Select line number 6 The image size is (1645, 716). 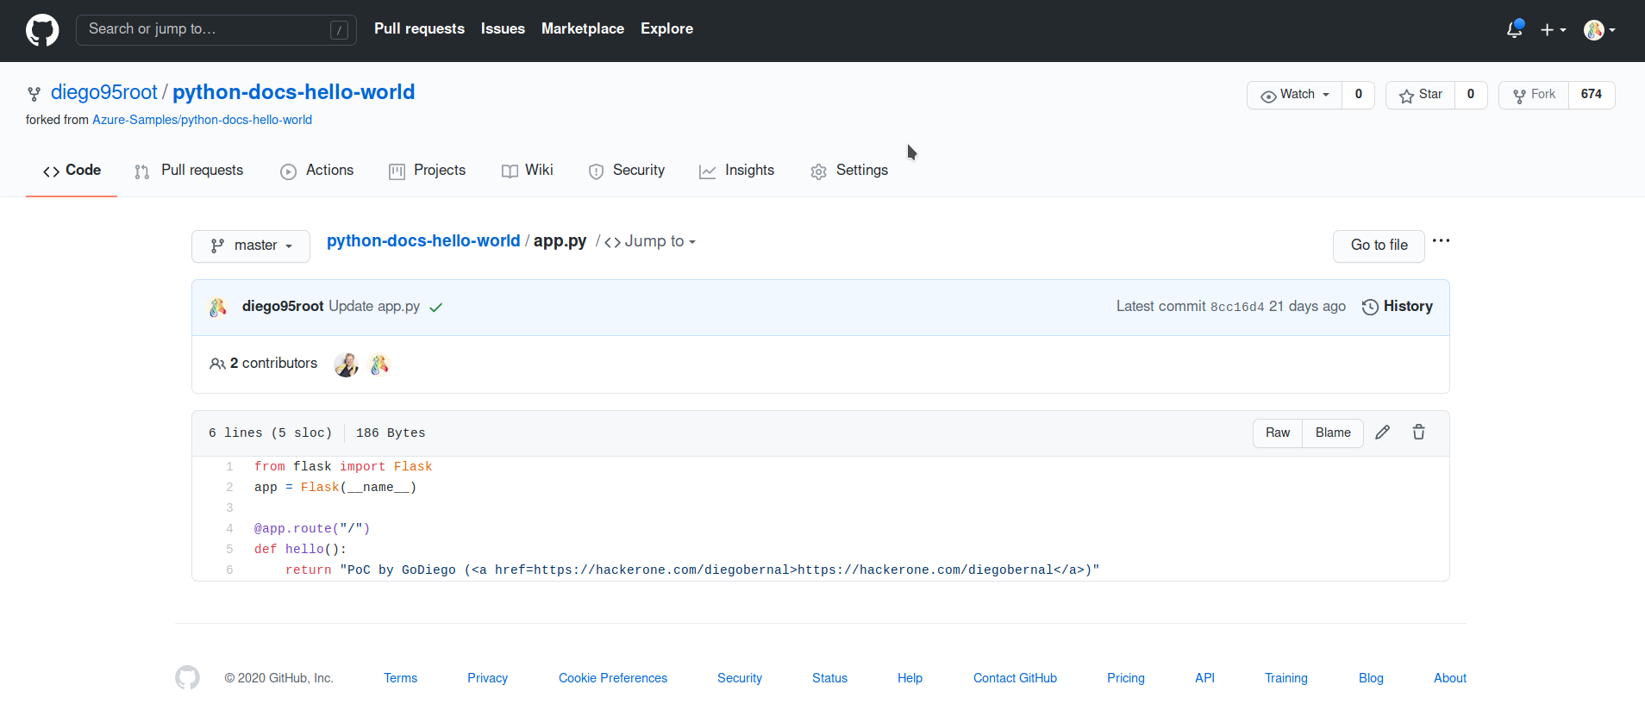click(x=229, y=570)
